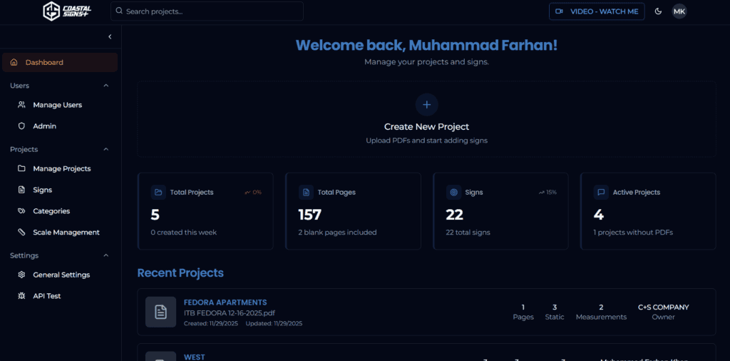This screenshot has height=361, width=730.
Task: Collapse the Settings section chevron
Action: point(106,255)
